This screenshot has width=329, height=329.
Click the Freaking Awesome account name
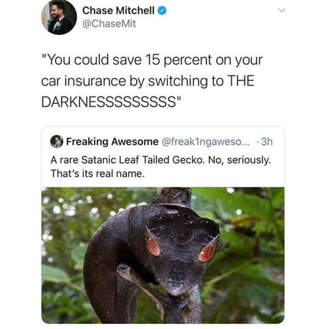point(112,142)
